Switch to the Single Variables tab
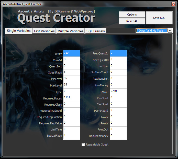The width and height of the screenshot is (178, 159). 19,31
